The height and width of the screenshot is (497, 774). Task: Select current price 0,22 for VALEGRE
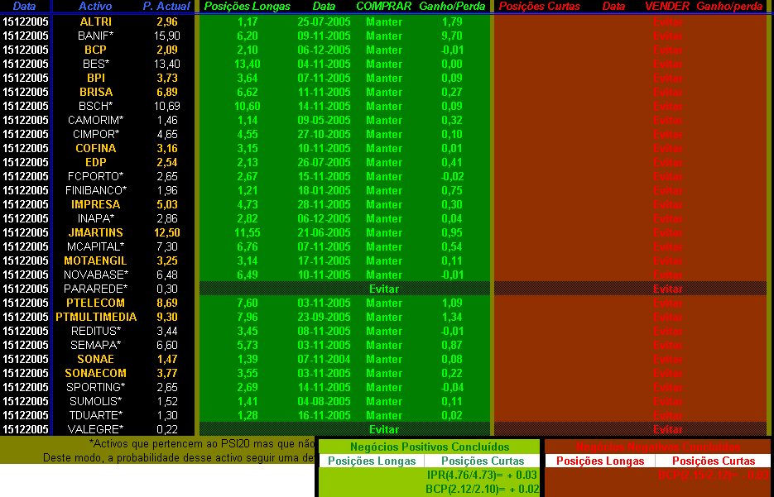168,429
